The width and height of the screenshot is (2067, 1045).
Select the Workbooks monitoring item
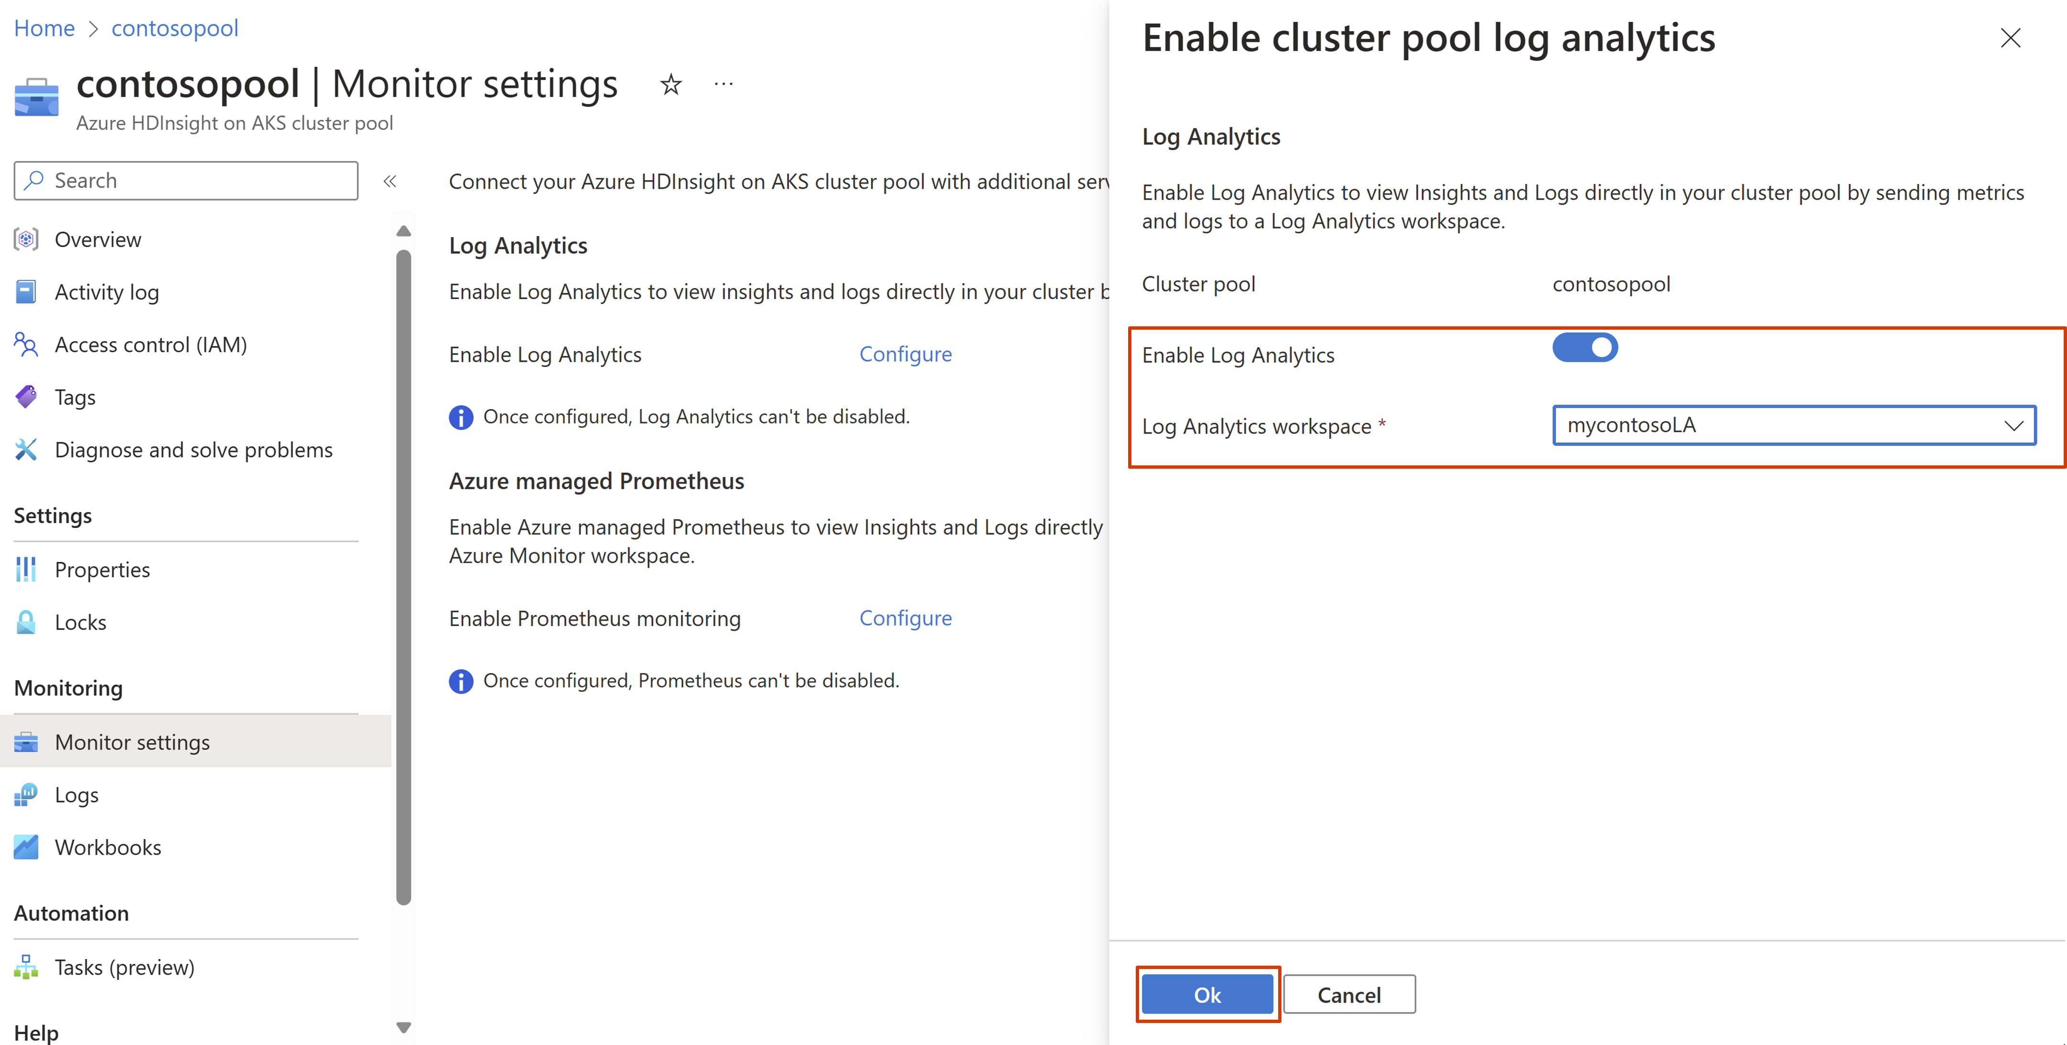(x=108, y=847)
